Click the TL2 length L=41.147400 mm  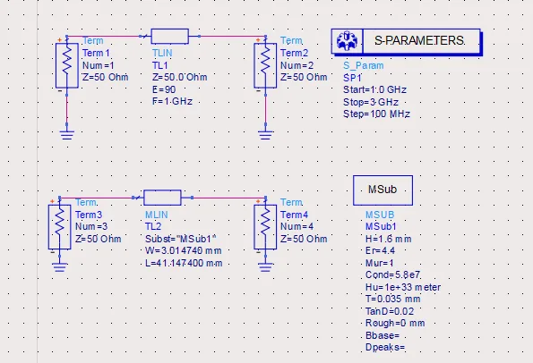pos(184,263)
